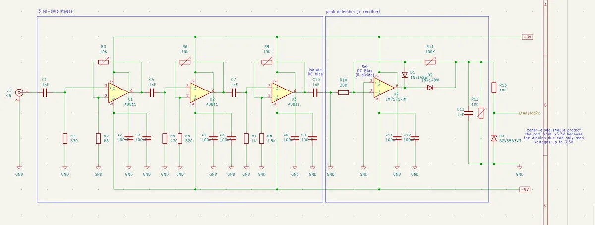Select op-amp U2 triangle symbol
This screenshot has height=225, width=595.
(x=200, y=92)
